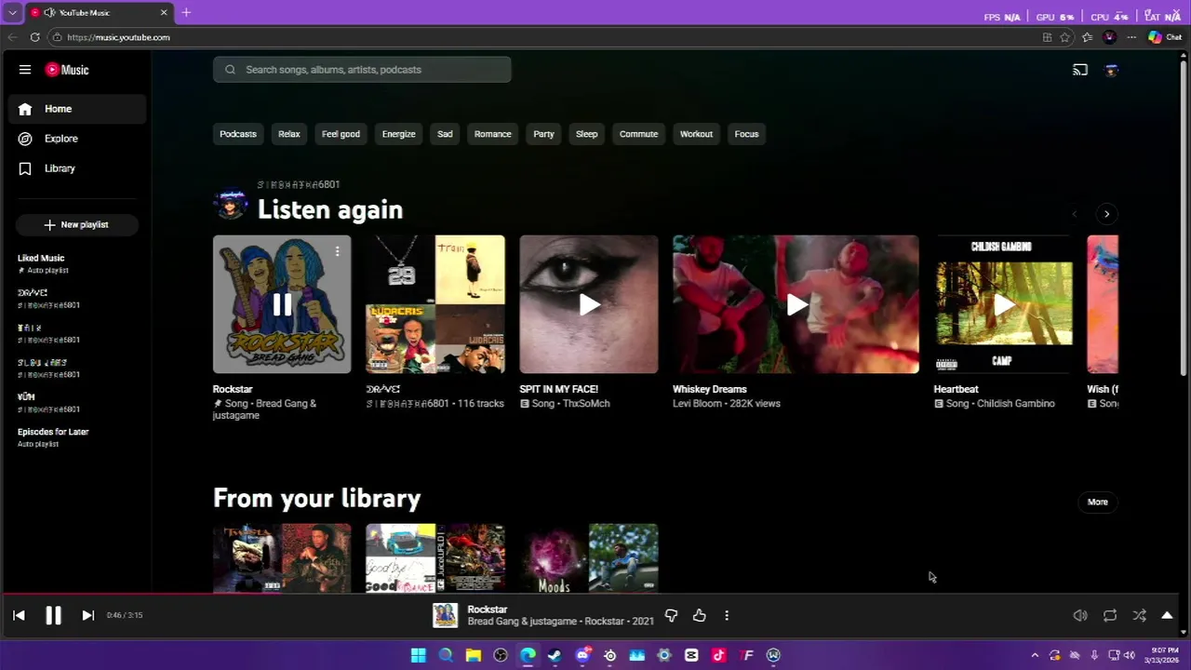Select the Sad mood chip

click(445, 134)
